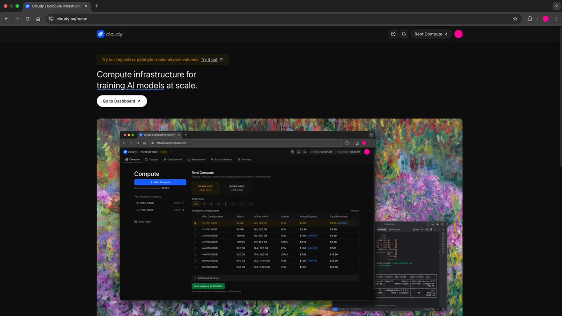The width and height of the screenshot is (562, 316).
Task: In the preview, open the Benchmarks tab
Action: point(196,160)
